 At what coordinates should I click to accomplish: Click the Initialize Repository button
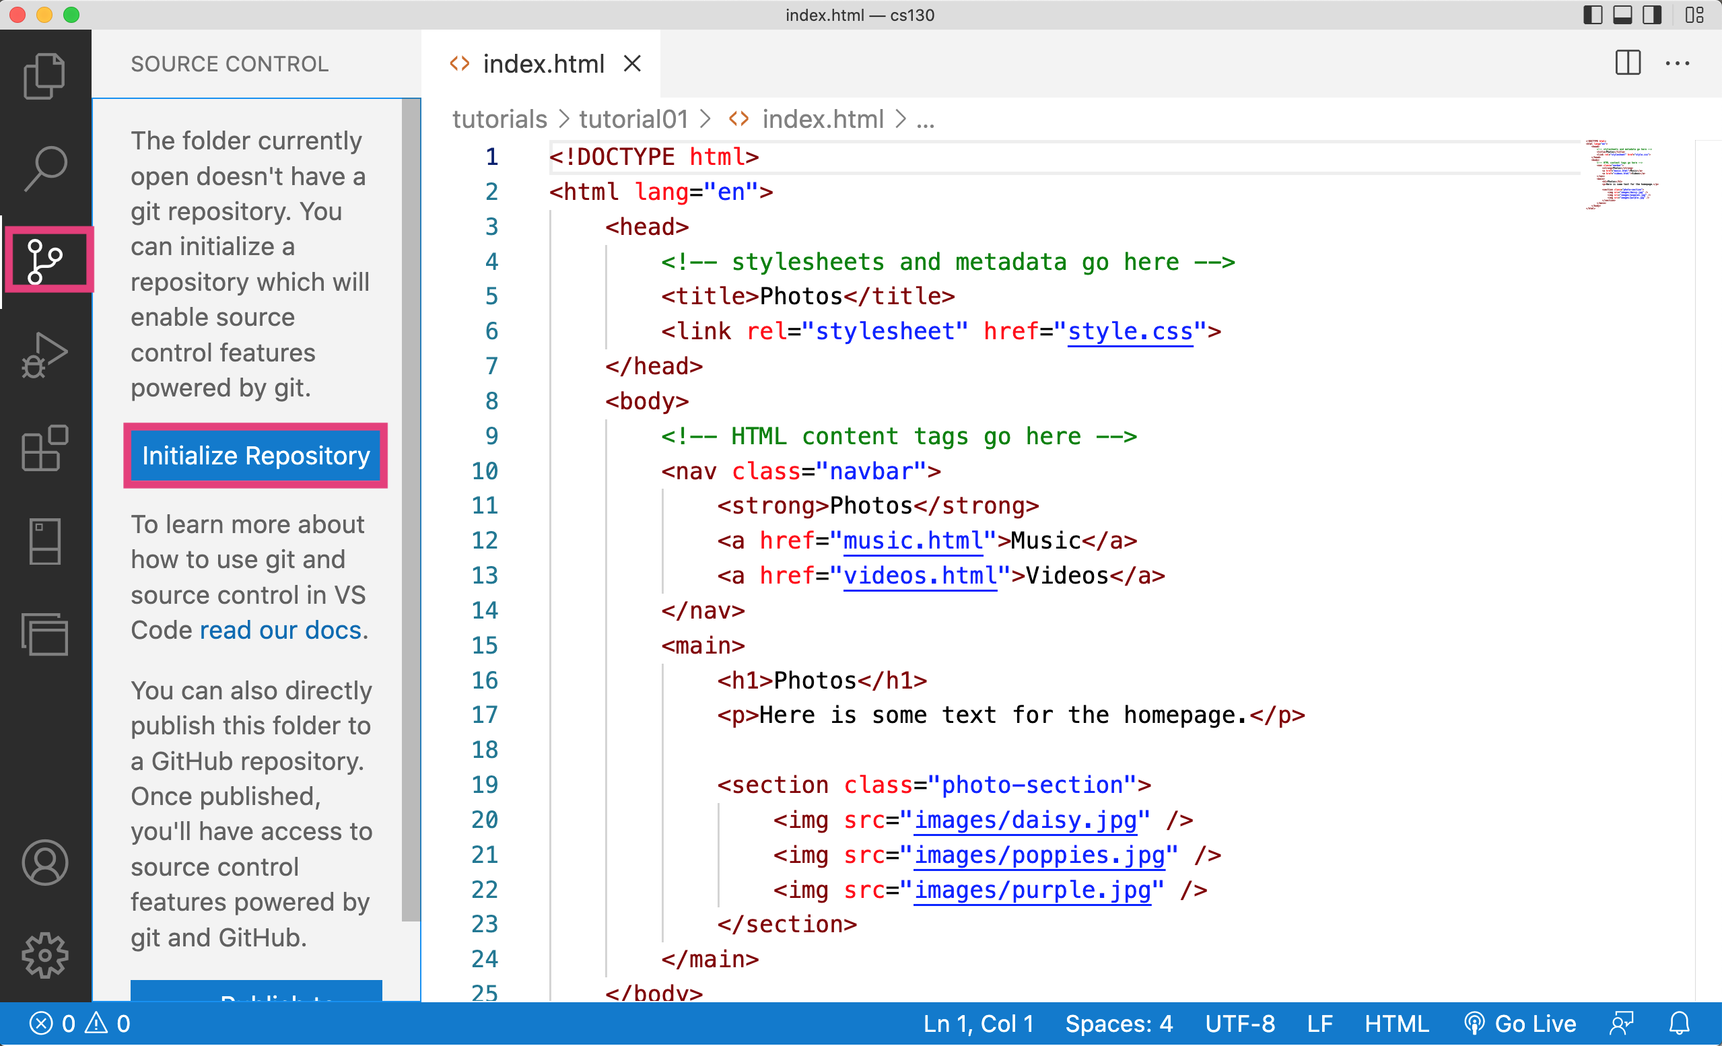click(x=256, y=456)
